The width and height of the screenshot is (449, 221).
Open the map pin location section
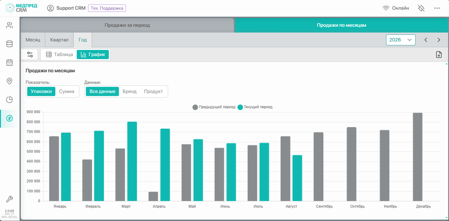[10, 81]
